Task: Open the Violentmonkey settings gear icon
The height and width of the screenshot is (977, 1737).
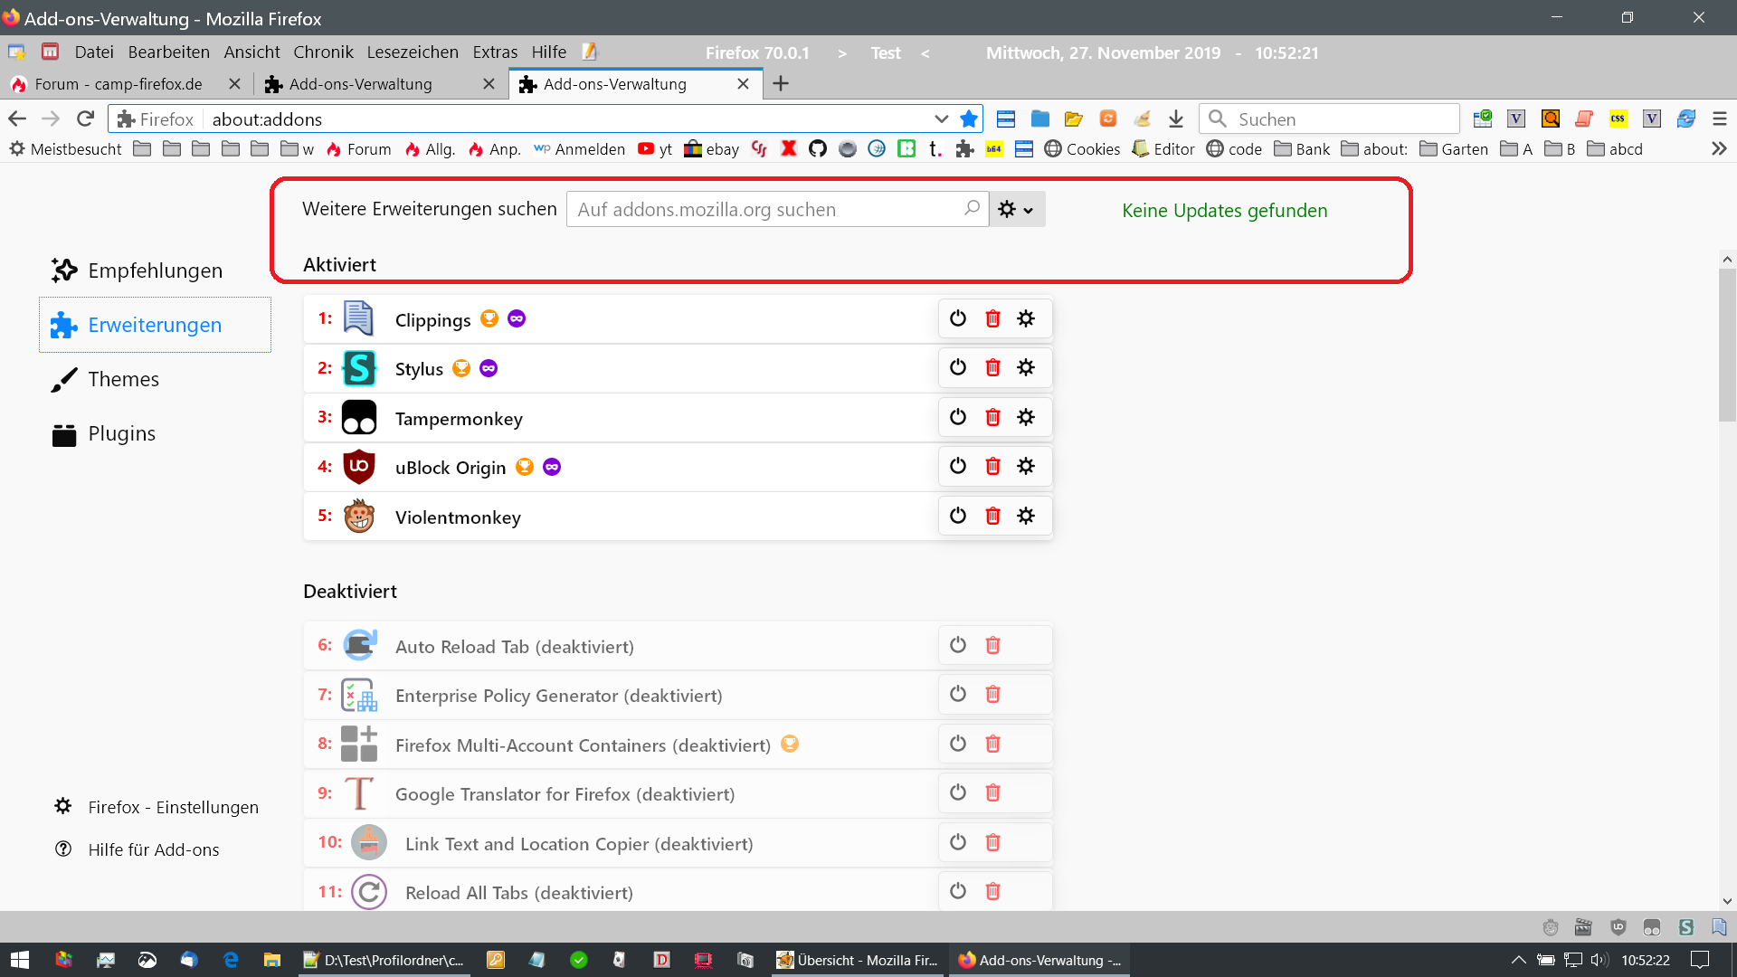Action: coord(1026,516)
